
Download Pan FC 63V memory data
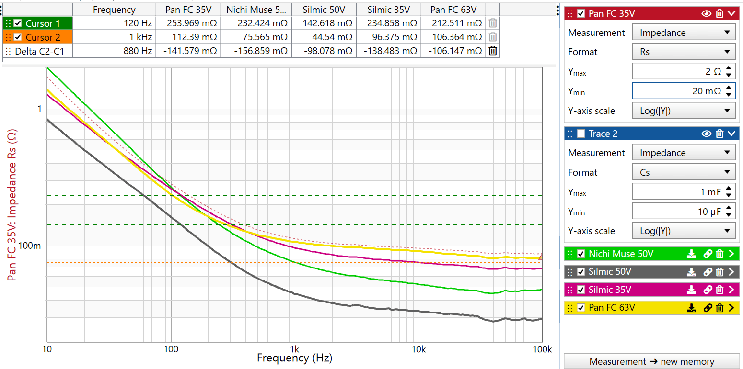click(x=691, y=308)
